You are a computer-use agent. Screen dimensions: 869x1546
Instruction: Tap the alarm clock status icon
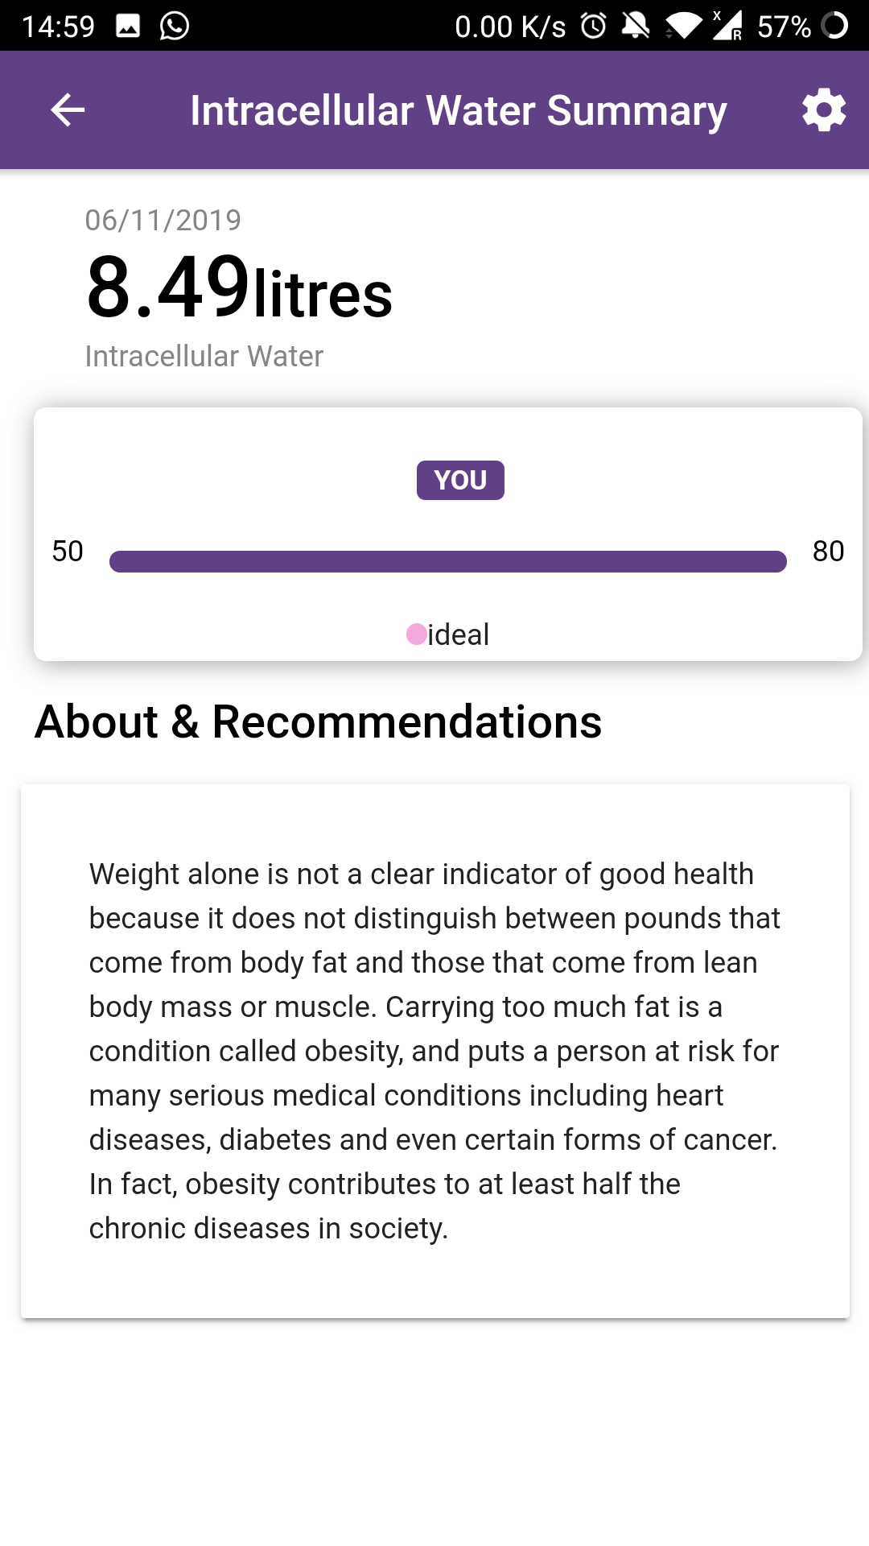pos(594,26)
